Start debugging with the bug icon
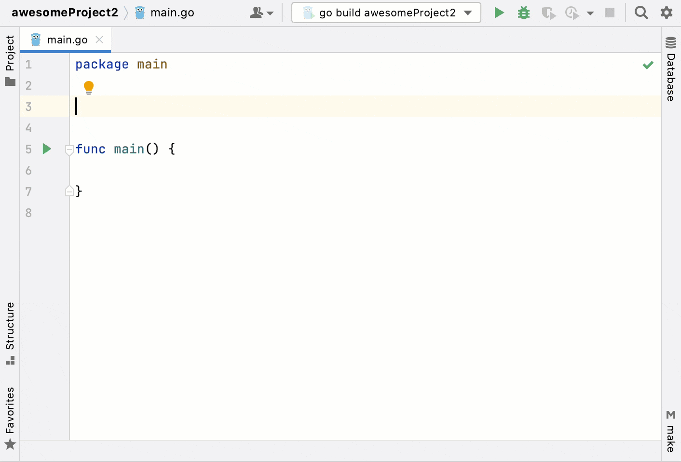The height and width of the screenshot is (462, 681). [x=523, y=13]
